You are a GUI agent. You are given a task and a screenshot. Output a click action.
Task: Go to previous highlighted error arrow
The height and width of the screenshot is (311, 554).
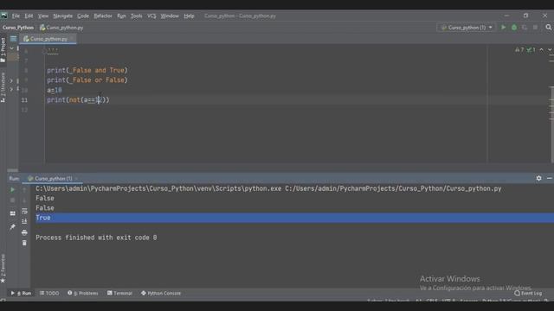[x=541, y=50]
